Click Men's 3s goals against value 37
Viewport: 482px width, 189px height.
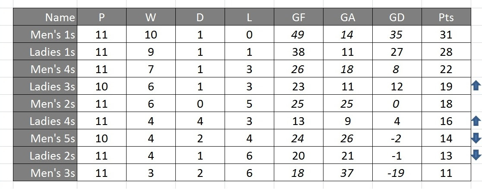tap(348, 173)
